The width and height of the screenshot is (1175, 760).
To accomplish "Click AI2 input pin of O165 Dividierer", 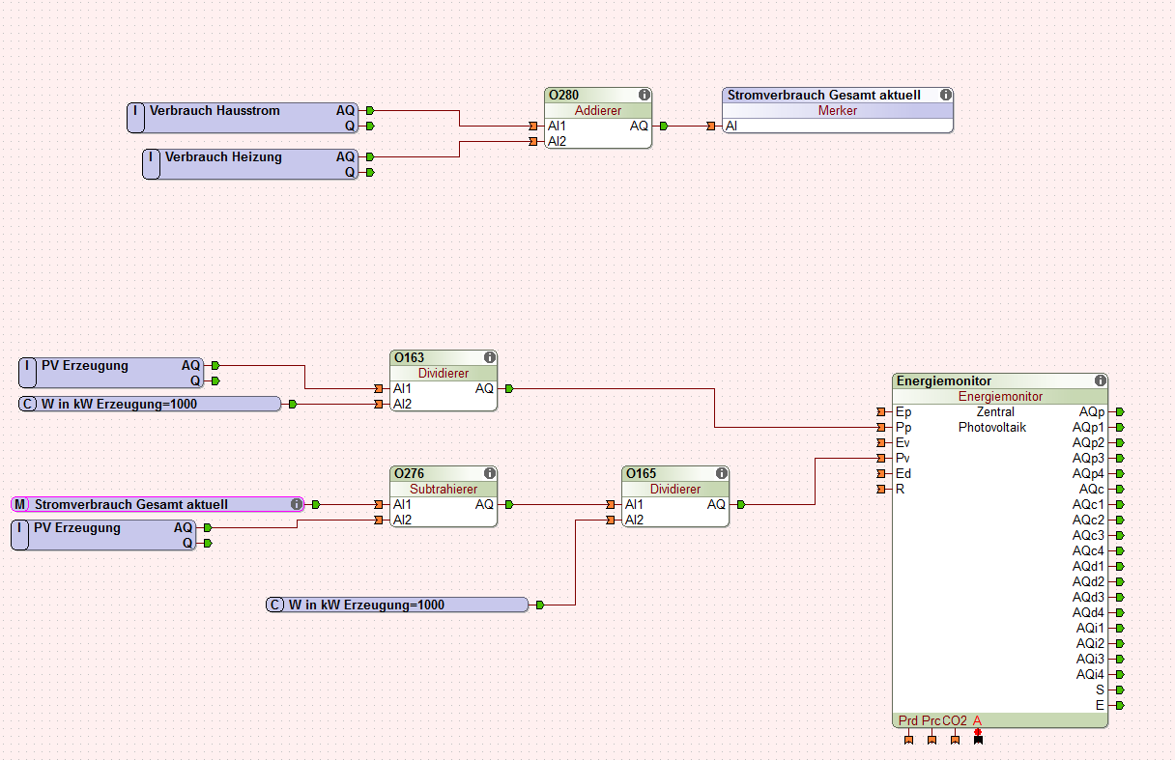I will point(613,520).
